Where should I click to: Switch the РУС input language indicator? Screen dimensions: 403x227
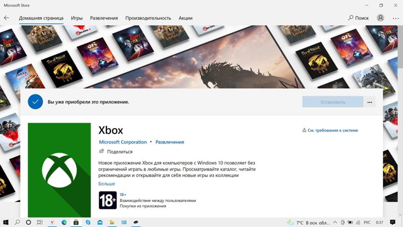coord(367,222)
